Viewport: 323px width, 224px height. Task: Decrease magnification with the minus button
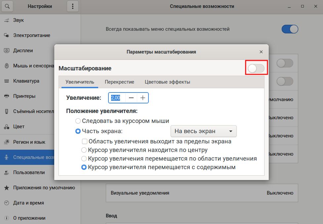(x=131, y=98)
